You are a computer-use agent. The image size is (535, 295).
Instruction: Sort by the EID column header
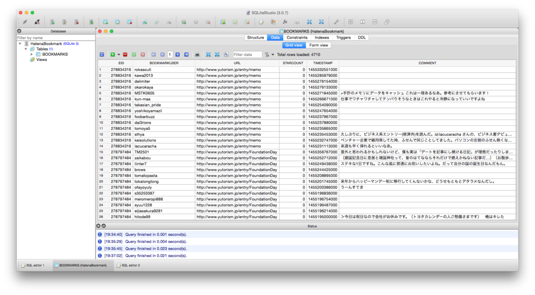click(x=121, y=63)
